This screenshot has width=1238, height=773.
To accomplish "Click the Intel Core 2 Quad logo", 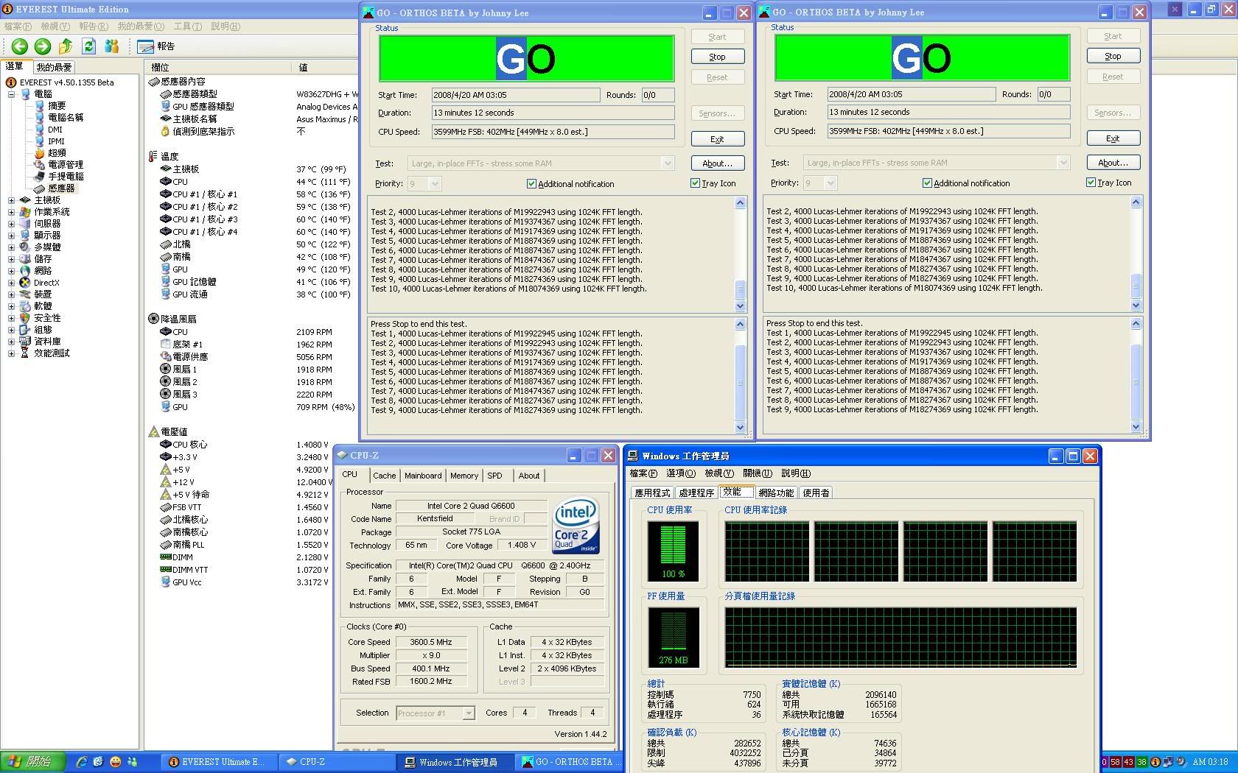I will click(x=576, y=526).
